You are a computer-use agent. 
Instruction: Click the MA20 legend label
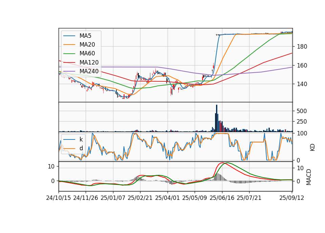87,45
